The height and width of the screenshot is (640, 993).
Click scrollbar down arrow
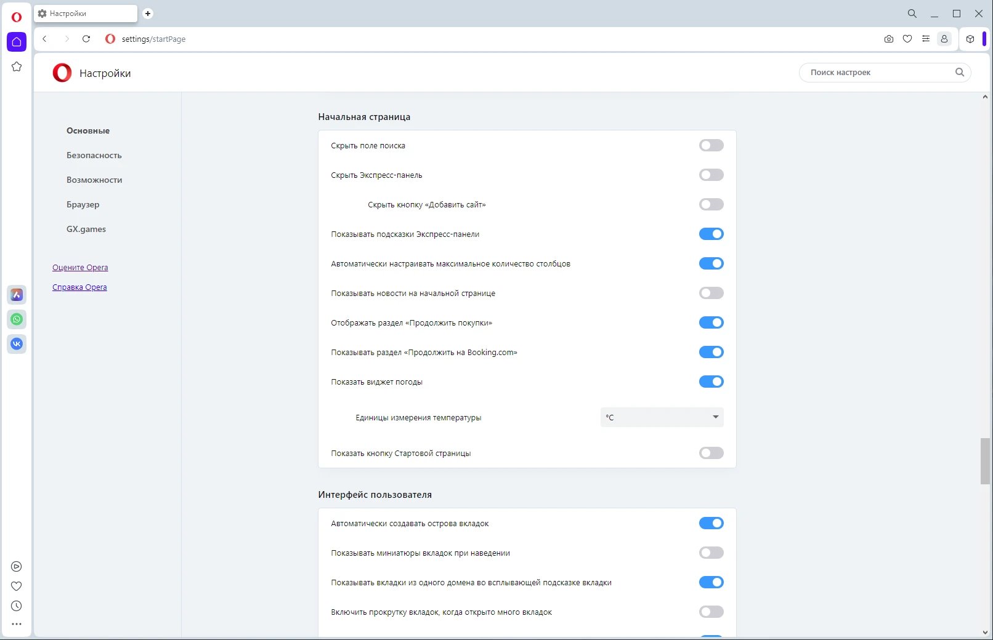(985, 632)
